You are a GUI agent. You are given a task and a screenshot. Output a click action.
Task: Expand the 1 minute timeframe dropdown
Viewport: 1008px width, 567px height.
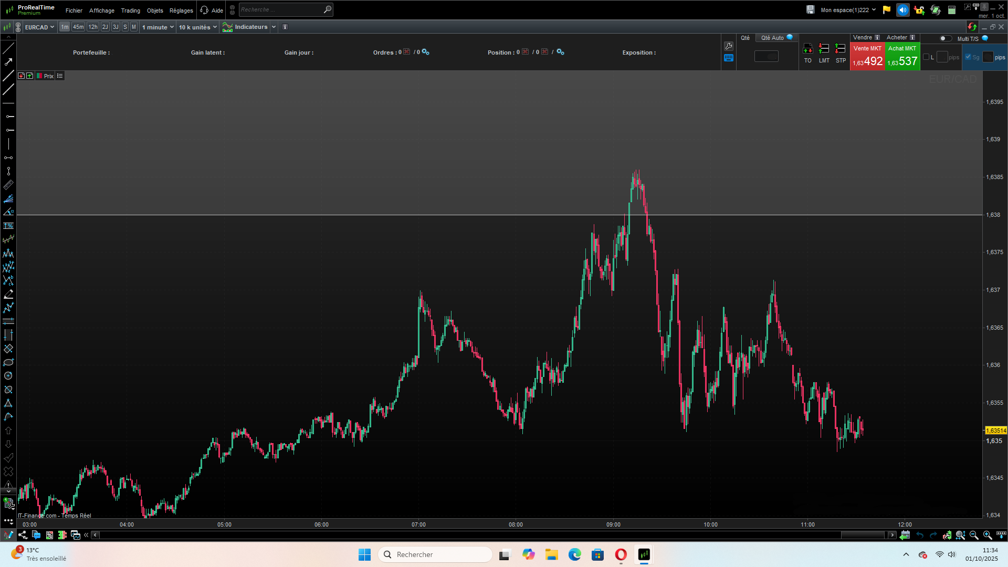coord(157,27)
